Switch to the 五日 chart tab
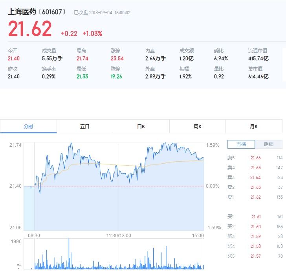The height and width of the screenshot is (273, 286). pyautogui.click(x=85, y=127)
